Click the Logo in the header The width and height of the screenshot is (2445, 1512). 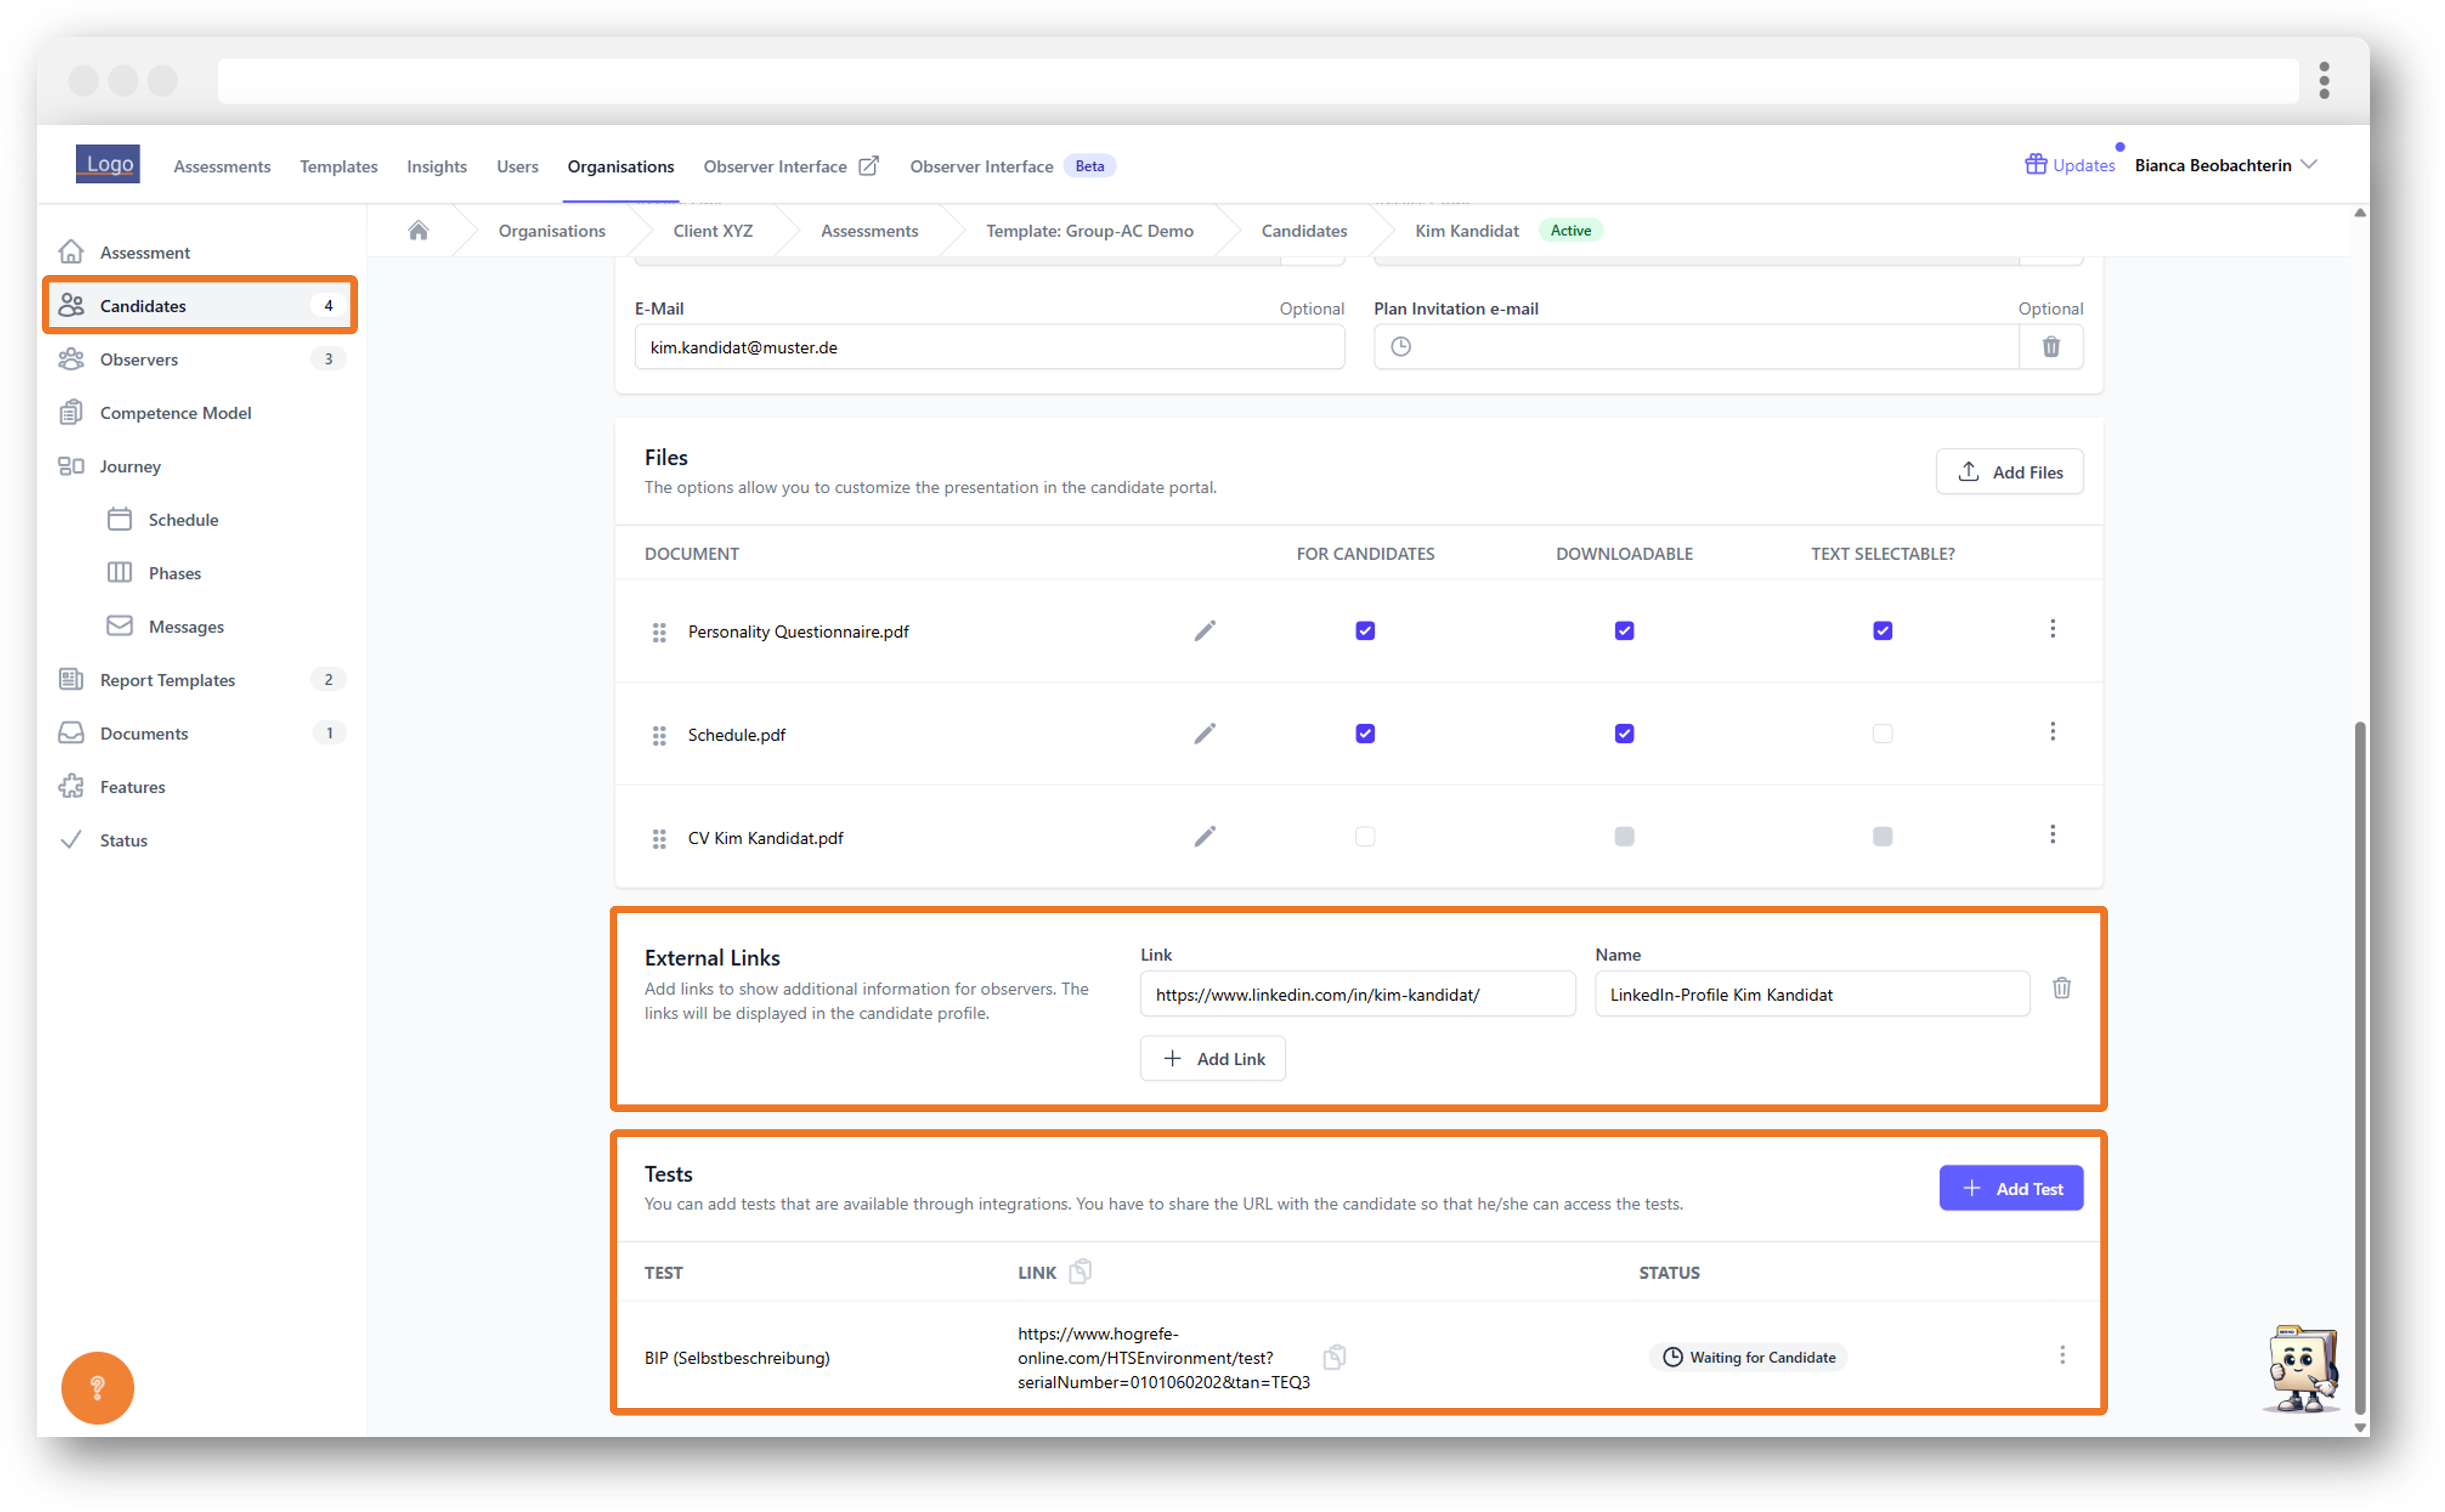pos(108,164)
